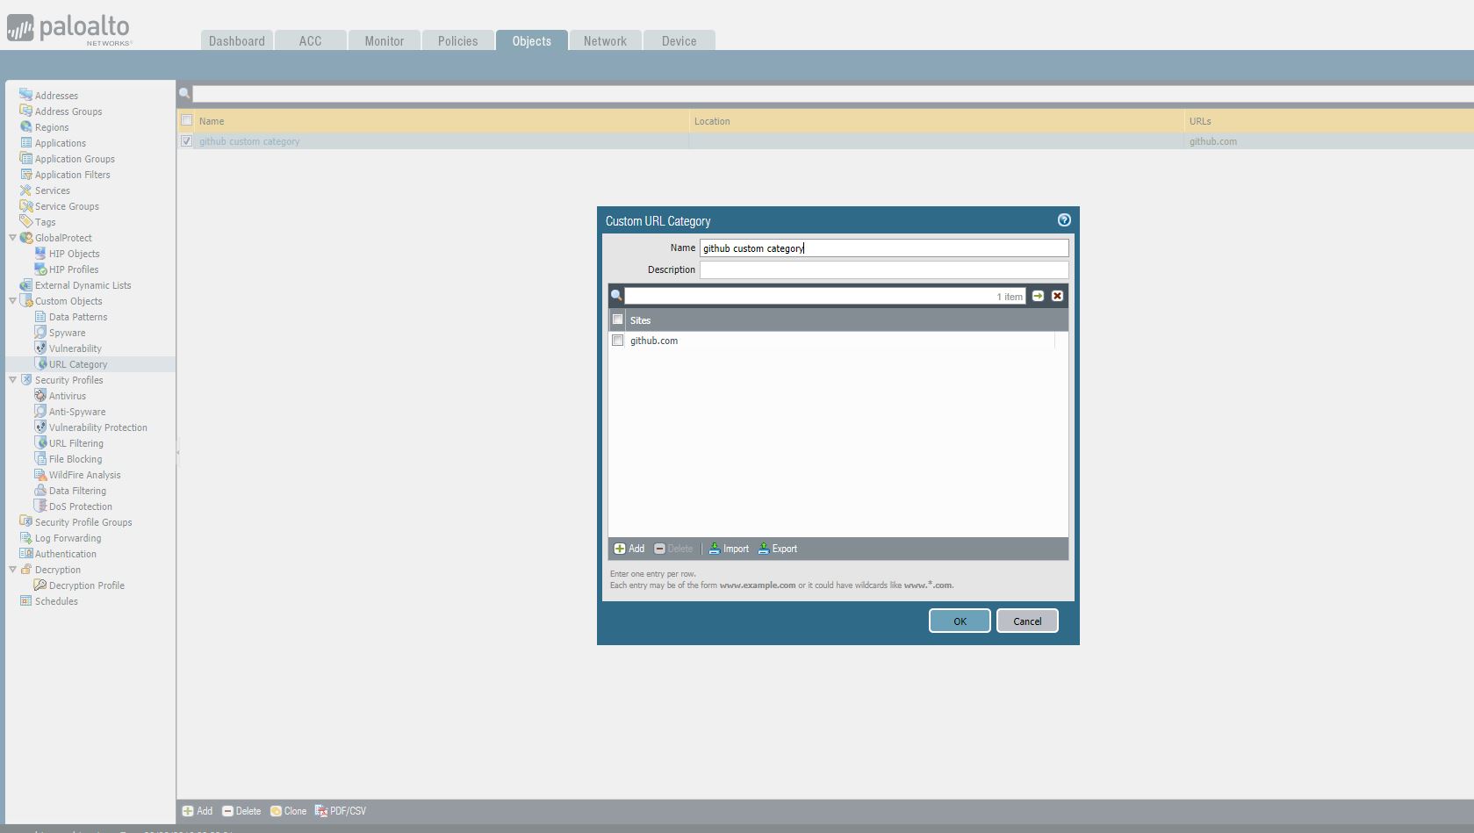Open Authentication in the sidebar
1474x833 pixels.
[x=66, y=554]
